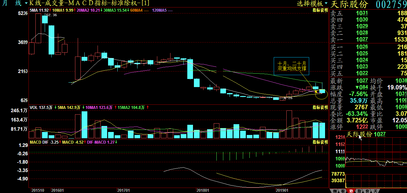Click the 201601 date axis label
This screenshot has height=193, width=407.
(x=57, y=190)
